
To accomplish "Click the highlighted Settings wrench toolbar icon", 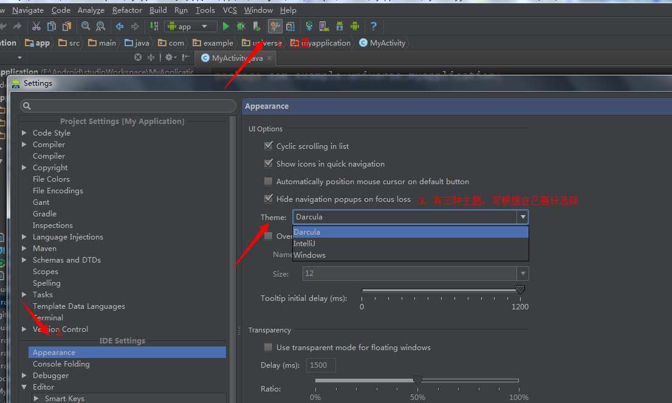I will coord(275,27).
